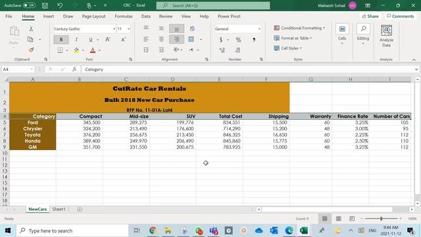Increase font size
This screenshot has width=421, height=237.
pyautogui.click(x=108, y=39)
